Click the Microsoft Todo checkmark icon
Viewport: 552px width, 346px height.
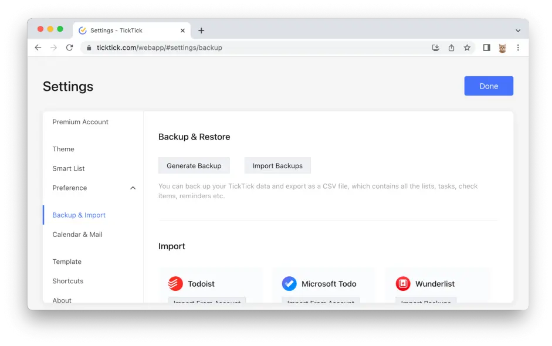289,284
